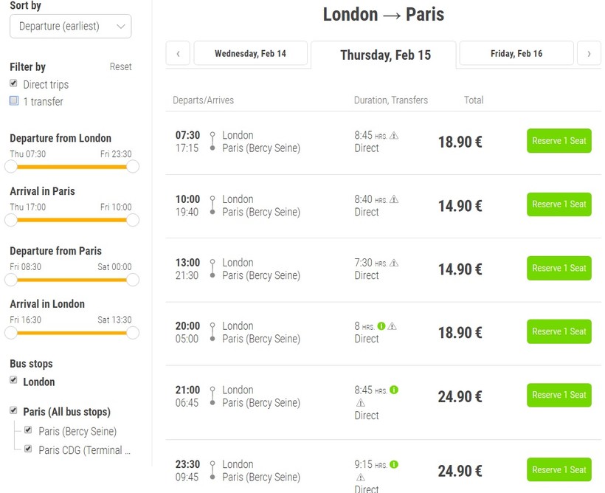The height and width of the screenshot is (493, 605).
Task: Toggle Paris (All bus stops) checkbox
Action: click(x=14, y=410)
